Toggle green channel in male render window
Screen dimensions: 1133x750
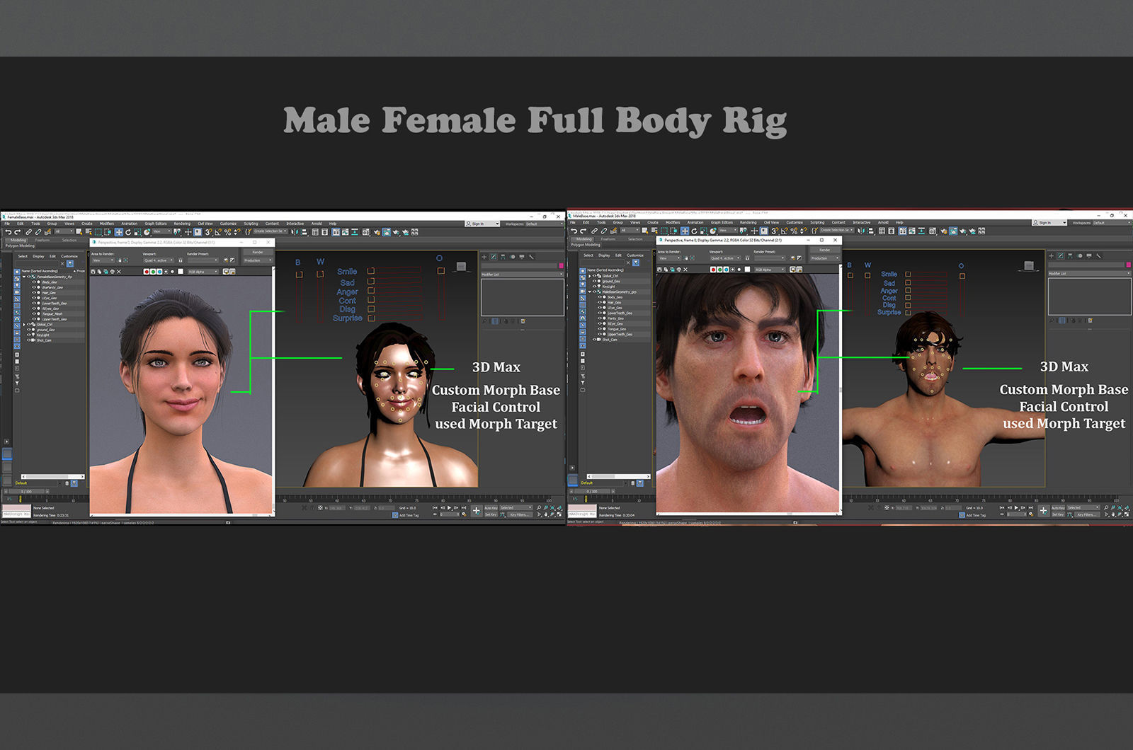(x=720, y=270)
